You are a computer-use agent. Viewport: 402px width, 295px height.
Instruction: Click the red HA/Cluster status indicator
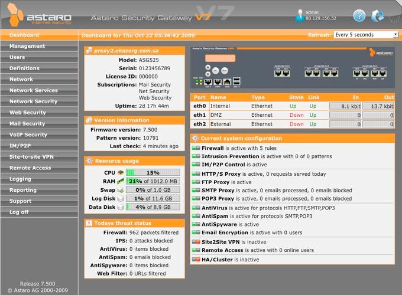(x=196, y=260)
